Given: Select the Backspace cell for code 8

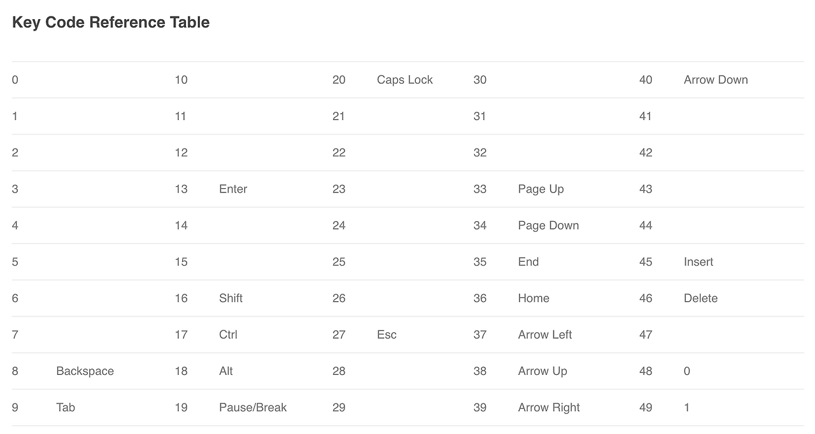Looking at the screenshot, I should [85, 371].
